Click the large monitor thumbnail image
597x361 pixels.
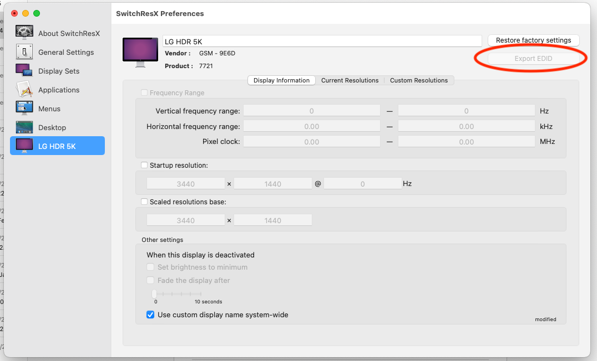pyautogui.click(x=140, y=52)
